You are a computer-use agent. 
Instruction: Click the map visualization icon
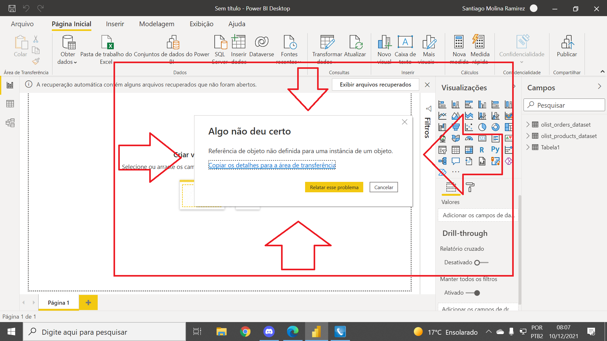[443, 138]
